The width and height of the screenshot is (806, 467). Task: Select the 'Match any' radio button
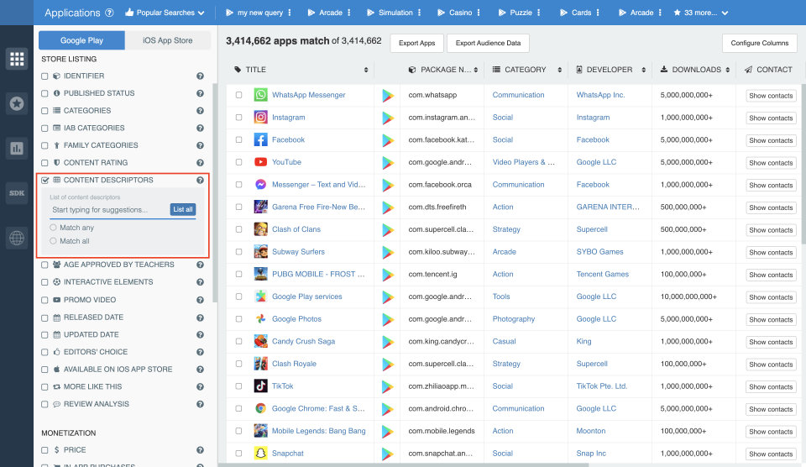(x=53, y=228)
